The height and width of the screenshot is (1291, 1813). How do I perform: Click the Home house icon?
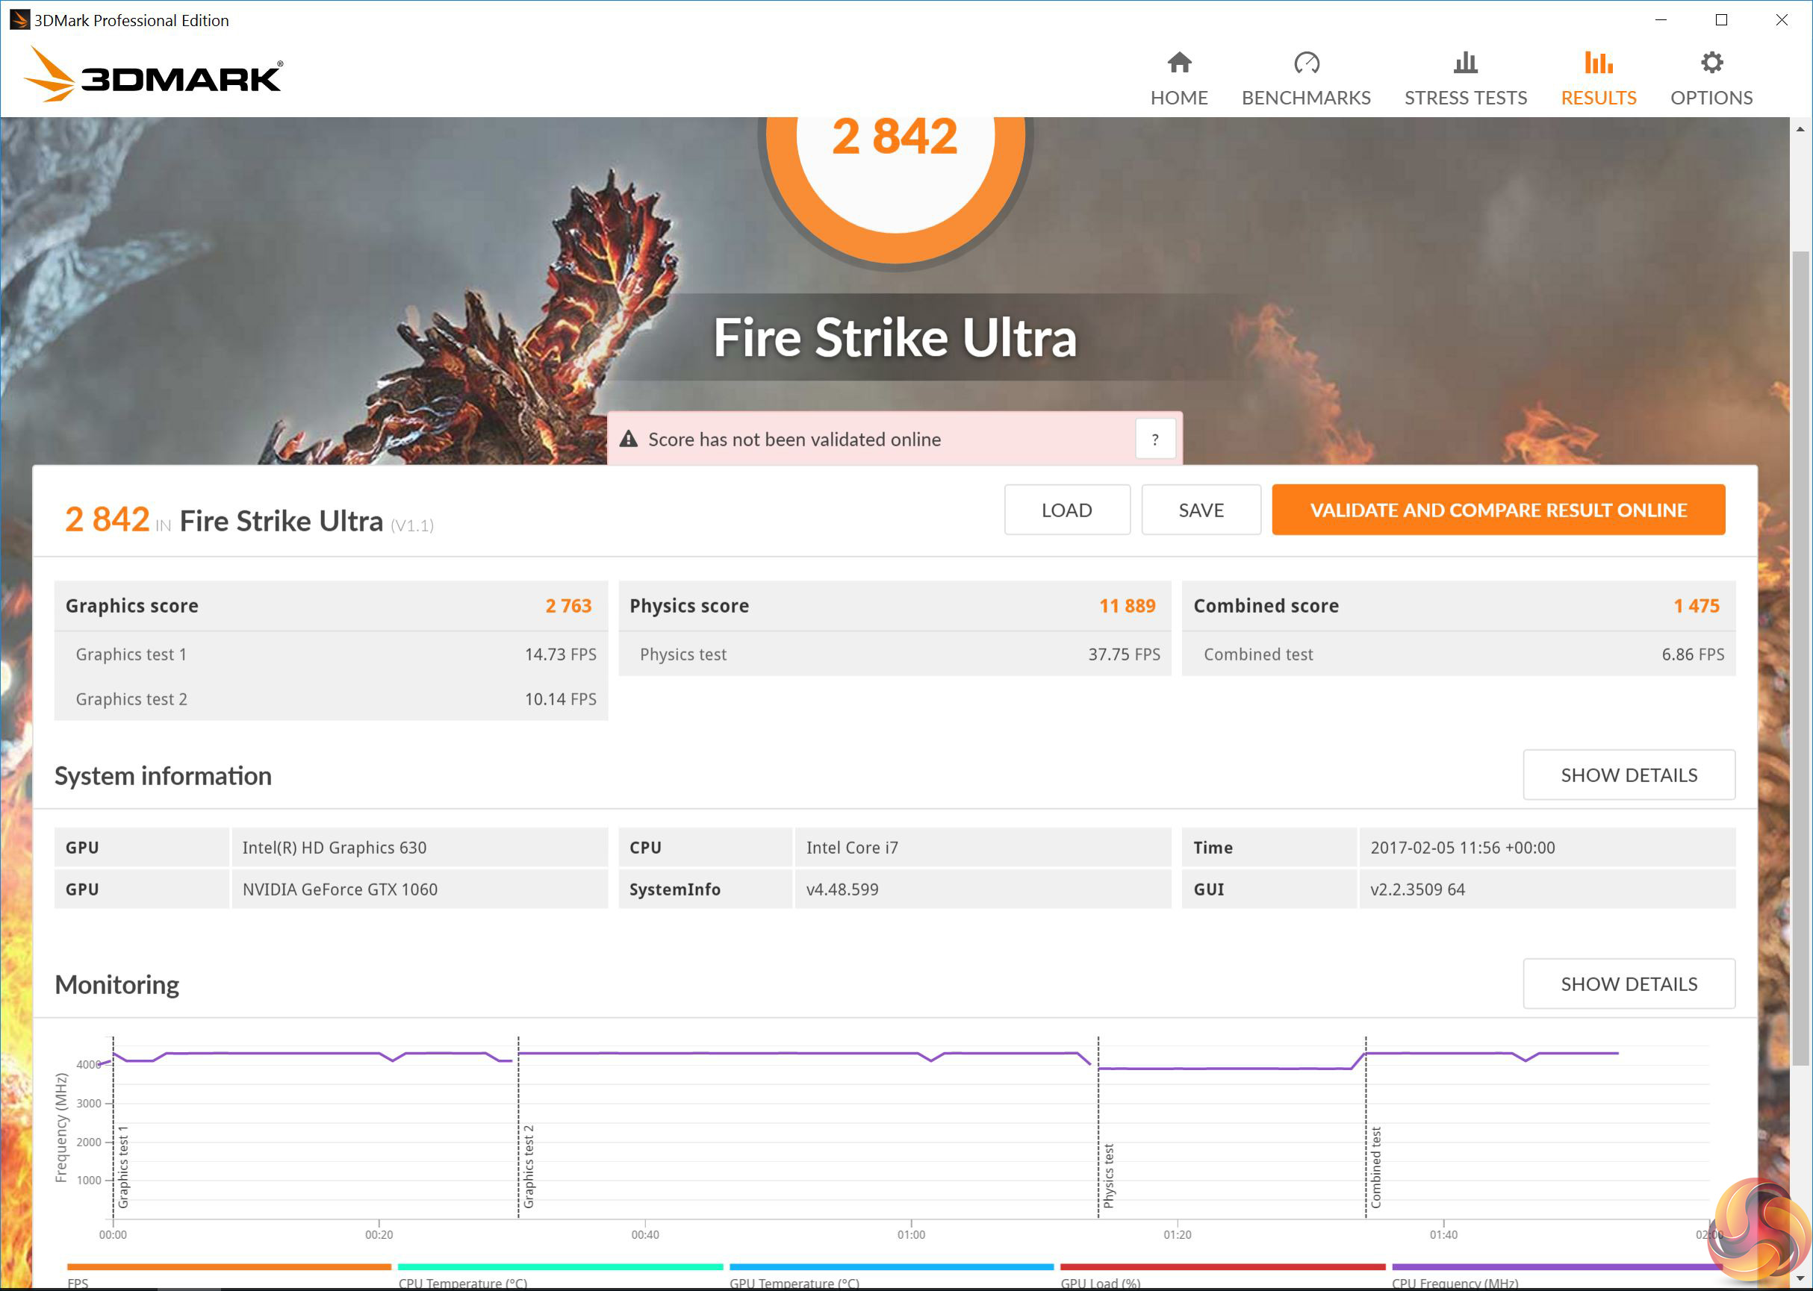pyautogui.click(x=1179, y=62)
